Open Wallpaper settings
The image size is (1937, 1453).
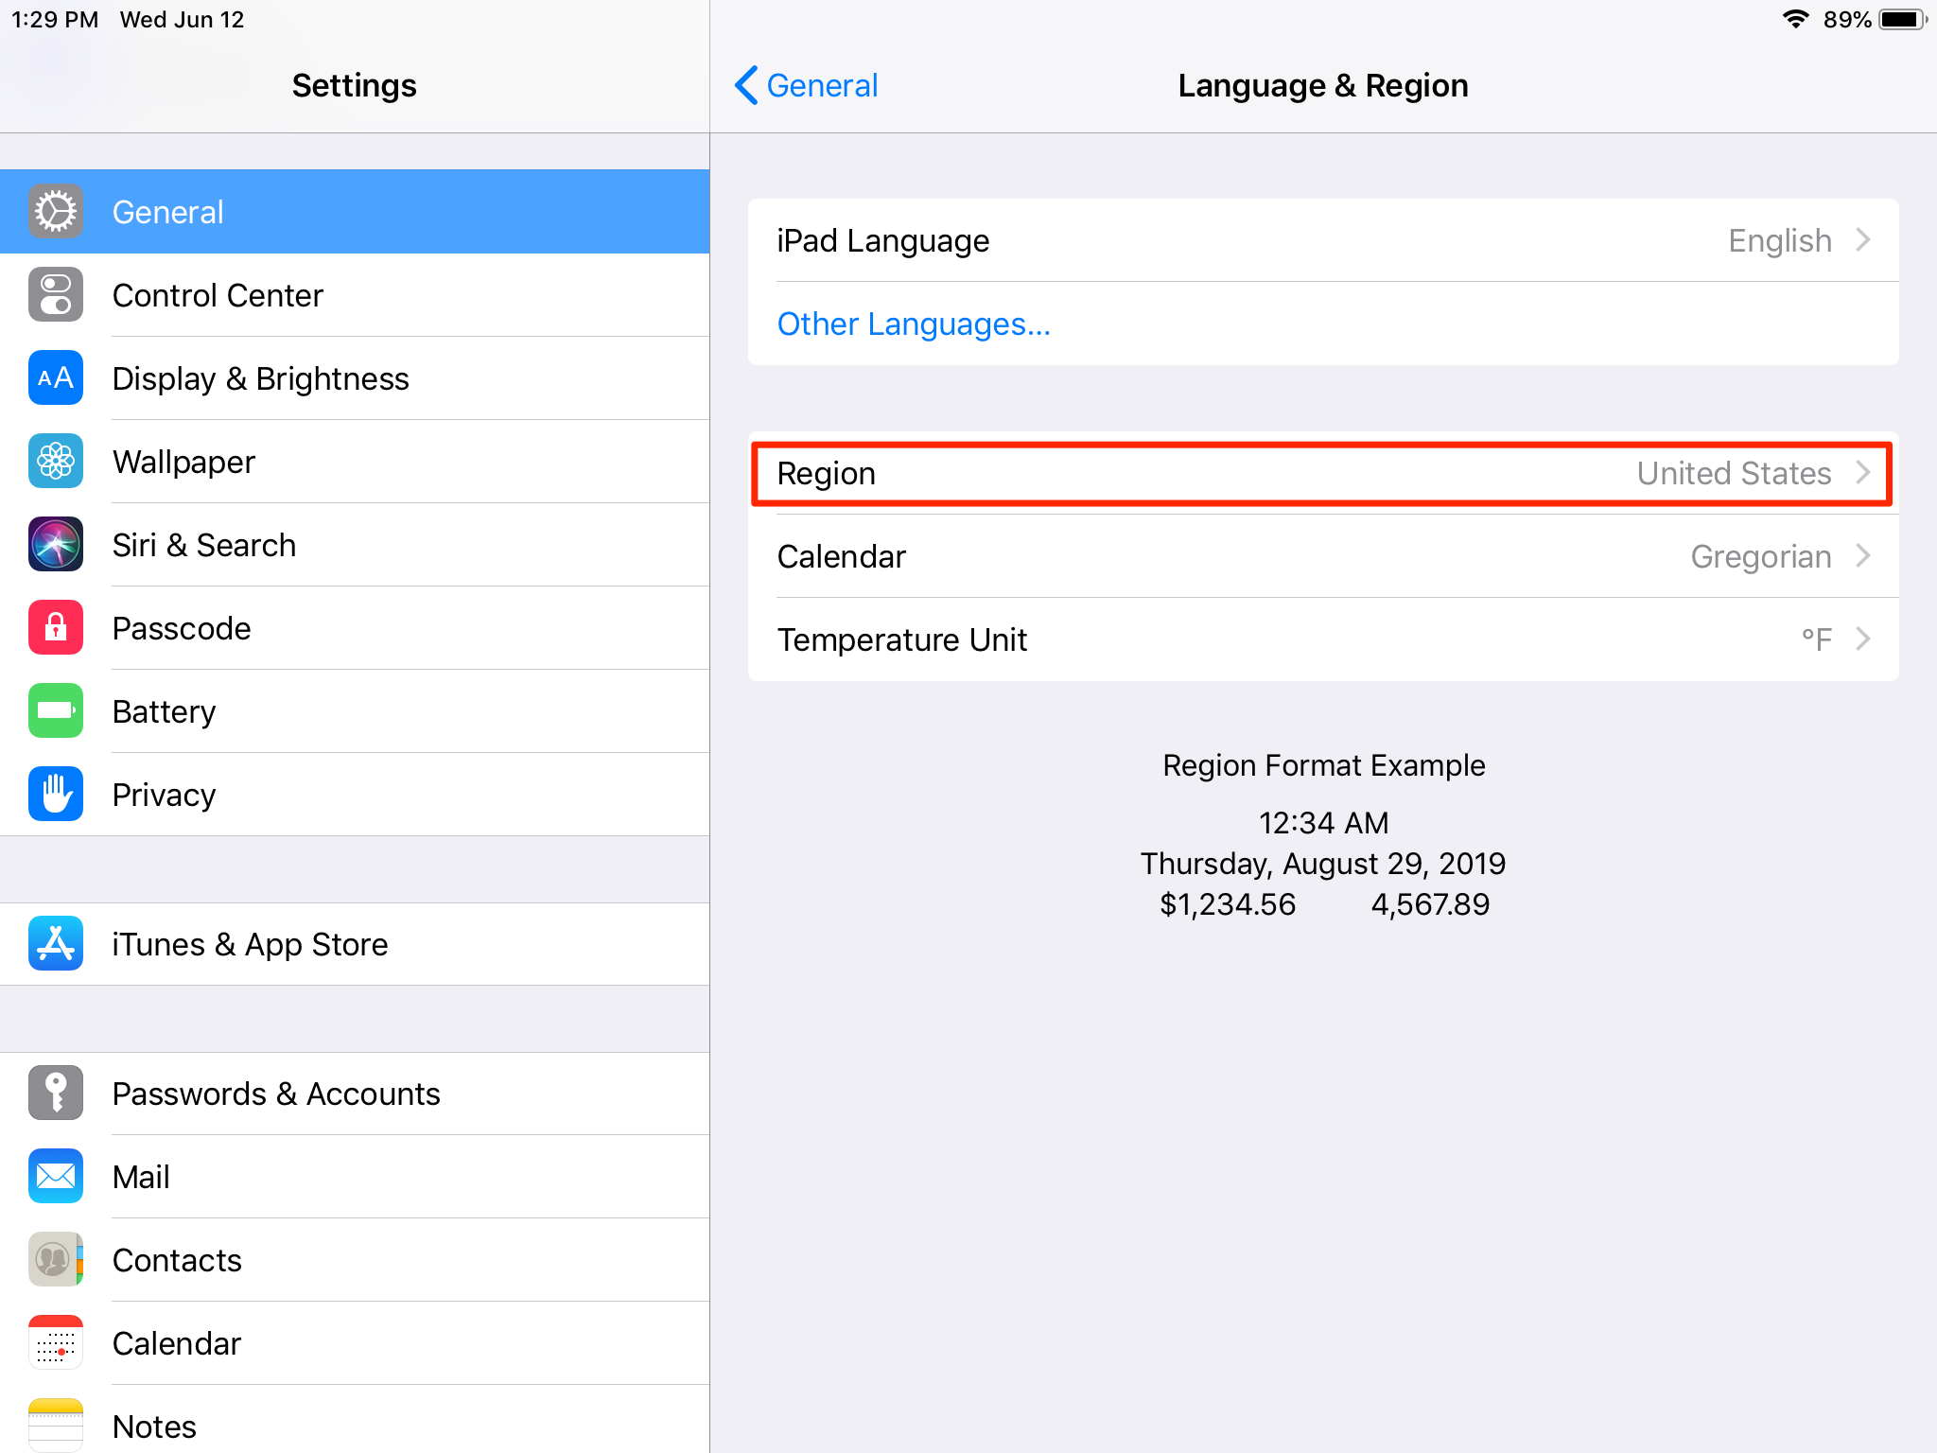pos(355,462)
